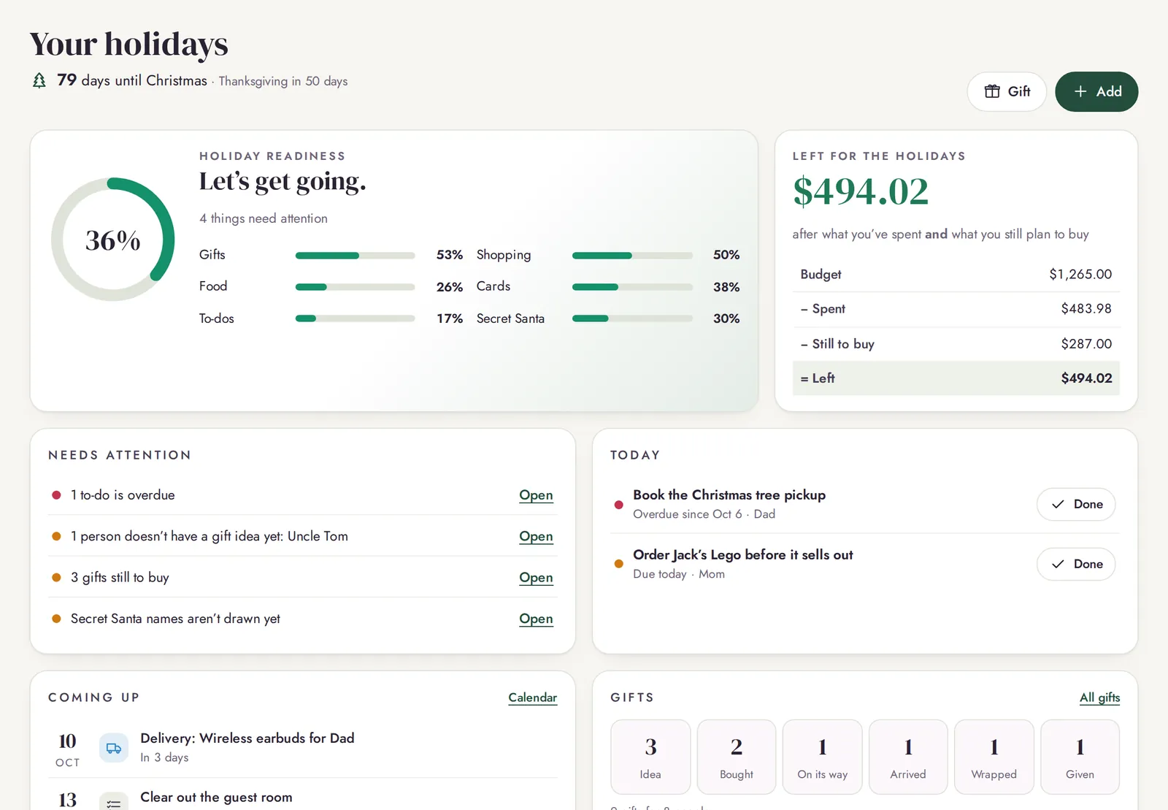This screenshot has height=810, width=1168.
Task: Click the checklist icon beside guest room task
Action: pyautogui.click(x=113, y=802)
